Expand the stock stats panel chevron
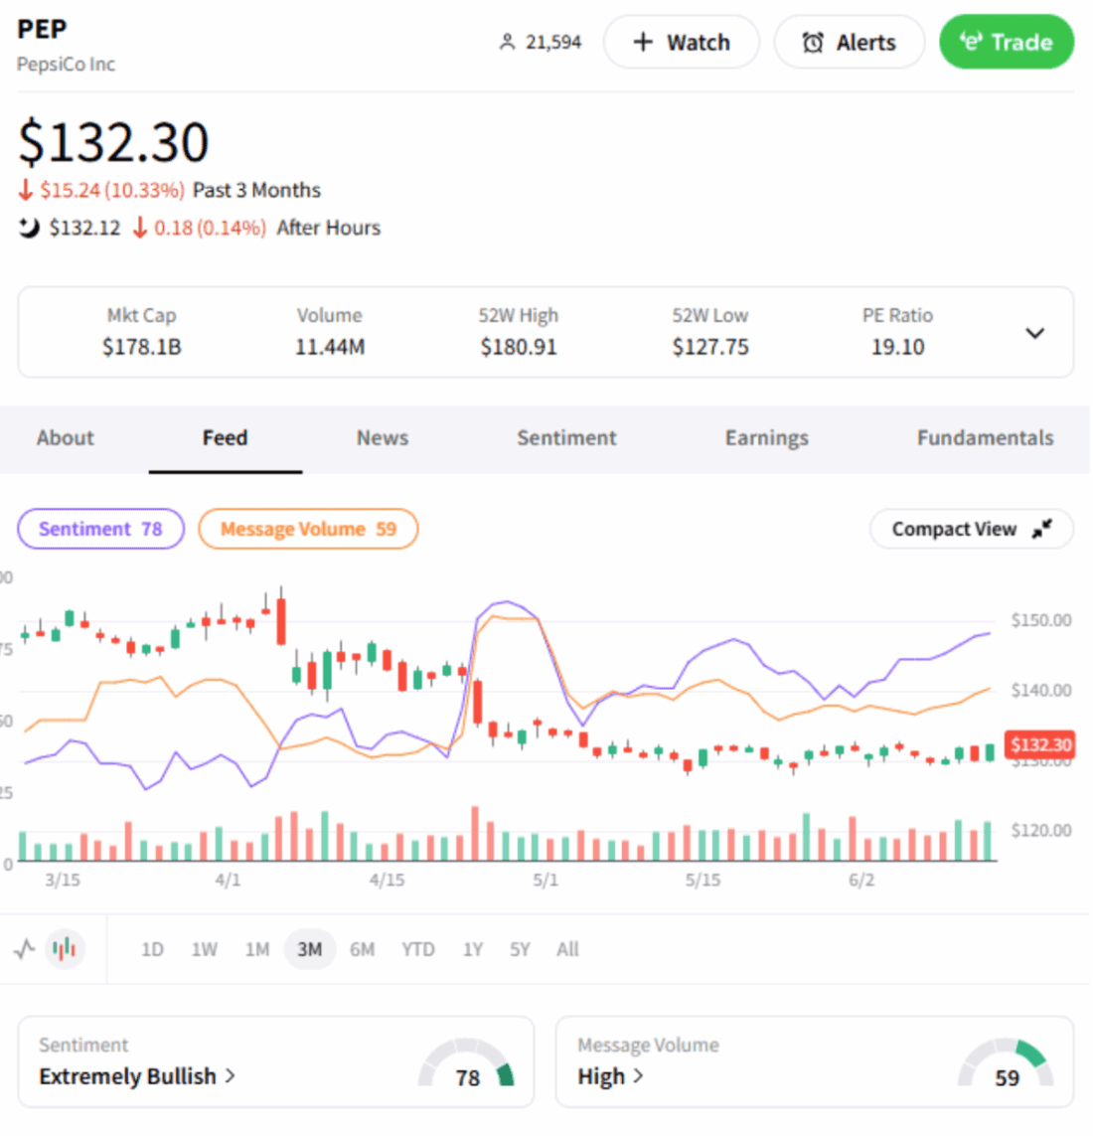This screenshot has width=1093, height=1136. tap(1035, 333)
